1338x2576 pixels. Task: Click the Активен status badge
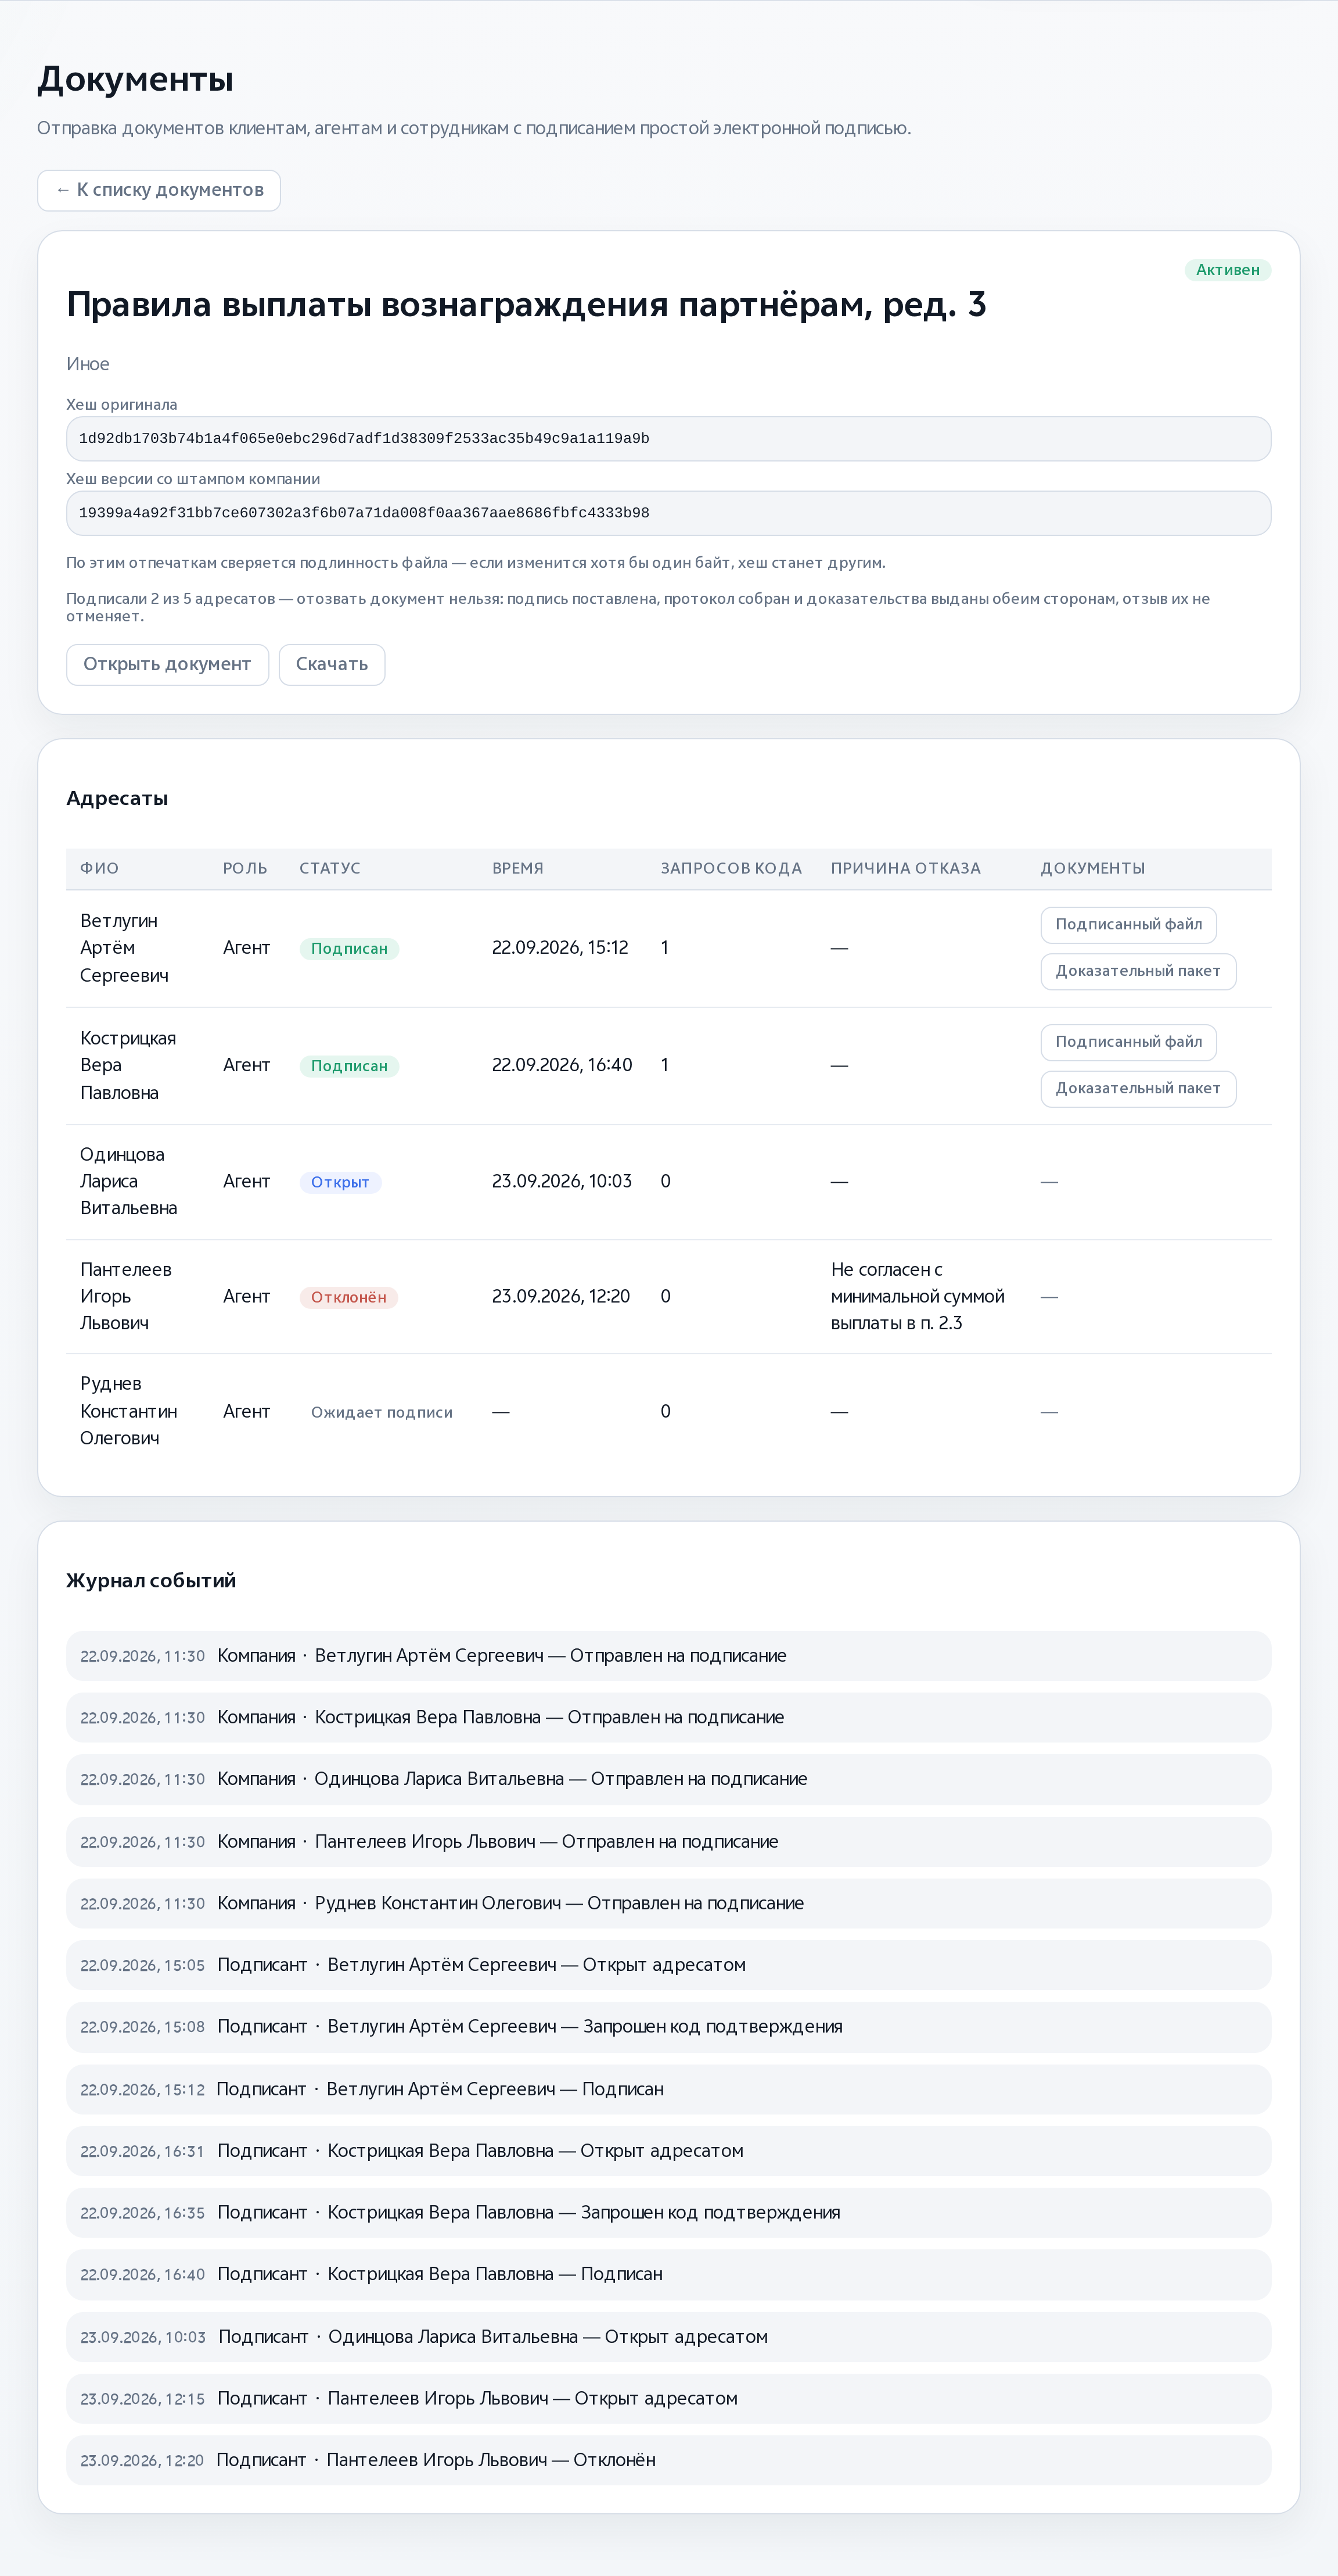[1227, 270]
